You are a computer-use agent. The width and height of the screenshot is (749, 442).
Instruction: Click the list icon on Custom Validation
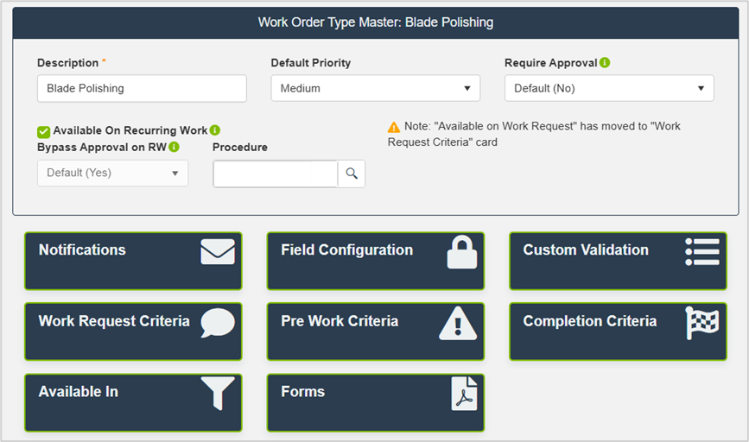tap(701, 252)
